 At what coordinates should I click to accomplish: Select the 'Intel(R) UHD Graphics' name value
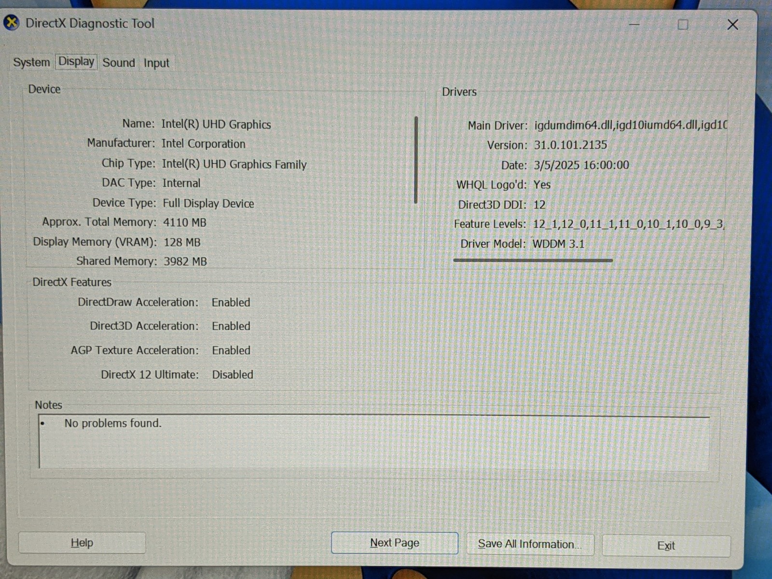(216, 124)
